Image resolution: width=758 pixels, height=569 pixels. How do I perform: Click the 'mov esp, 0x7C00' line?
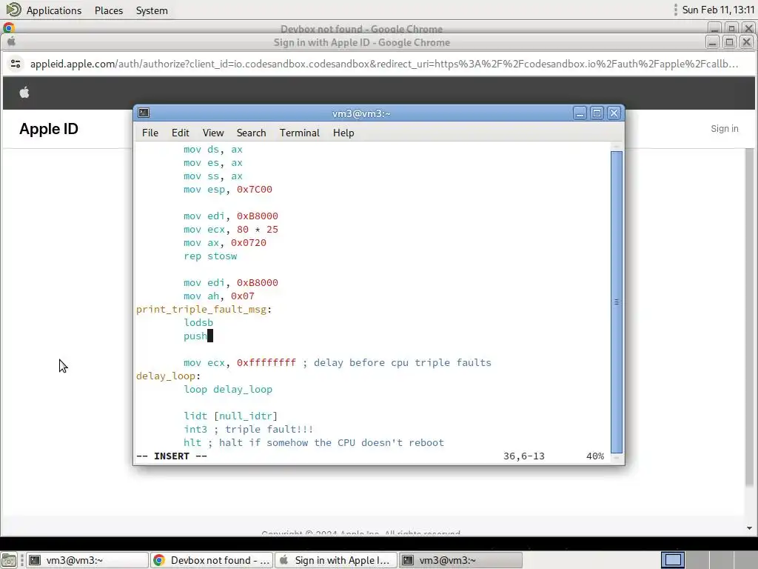click(x=228, y=190)
